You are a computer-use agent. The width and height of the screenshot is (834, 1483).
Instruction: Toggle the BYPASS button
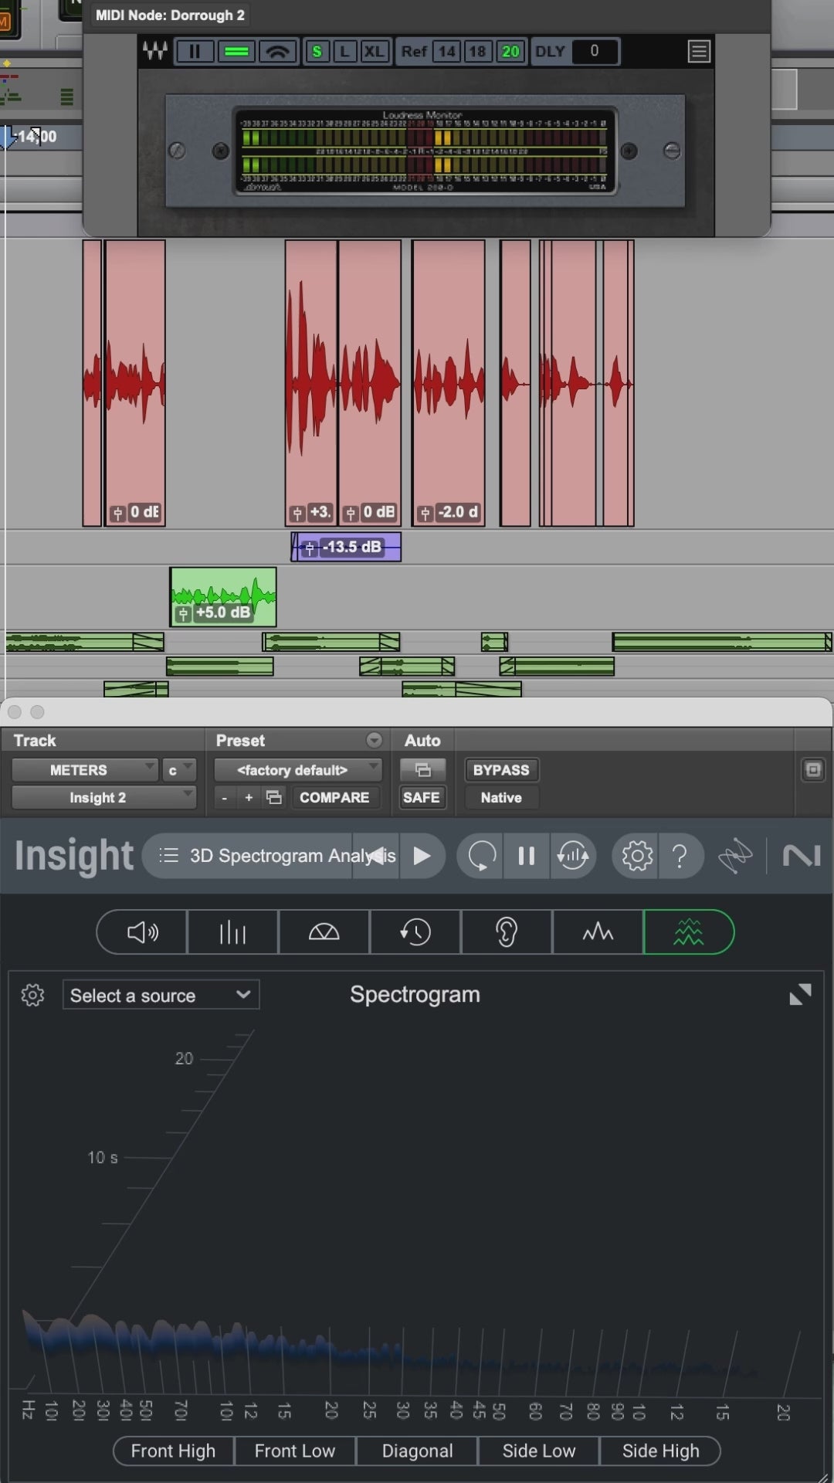[500, 770]
